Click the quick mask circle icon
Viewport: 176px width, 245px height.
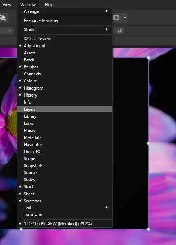116,18
